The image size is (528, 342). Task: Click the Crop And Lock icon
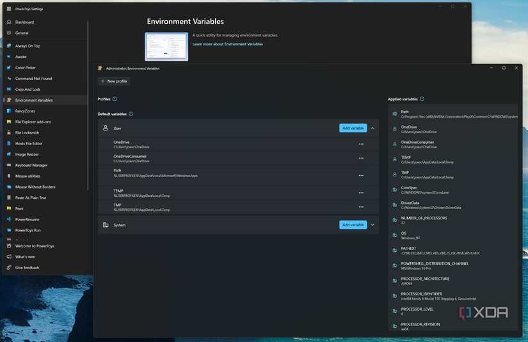9,89
